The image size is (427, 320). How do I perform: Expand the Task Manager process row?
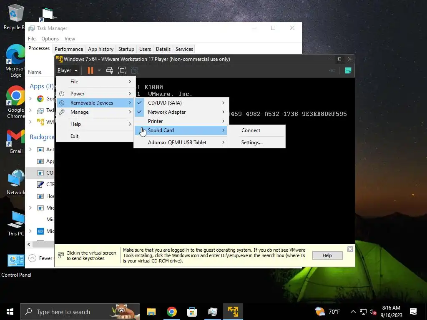(30, 110)
